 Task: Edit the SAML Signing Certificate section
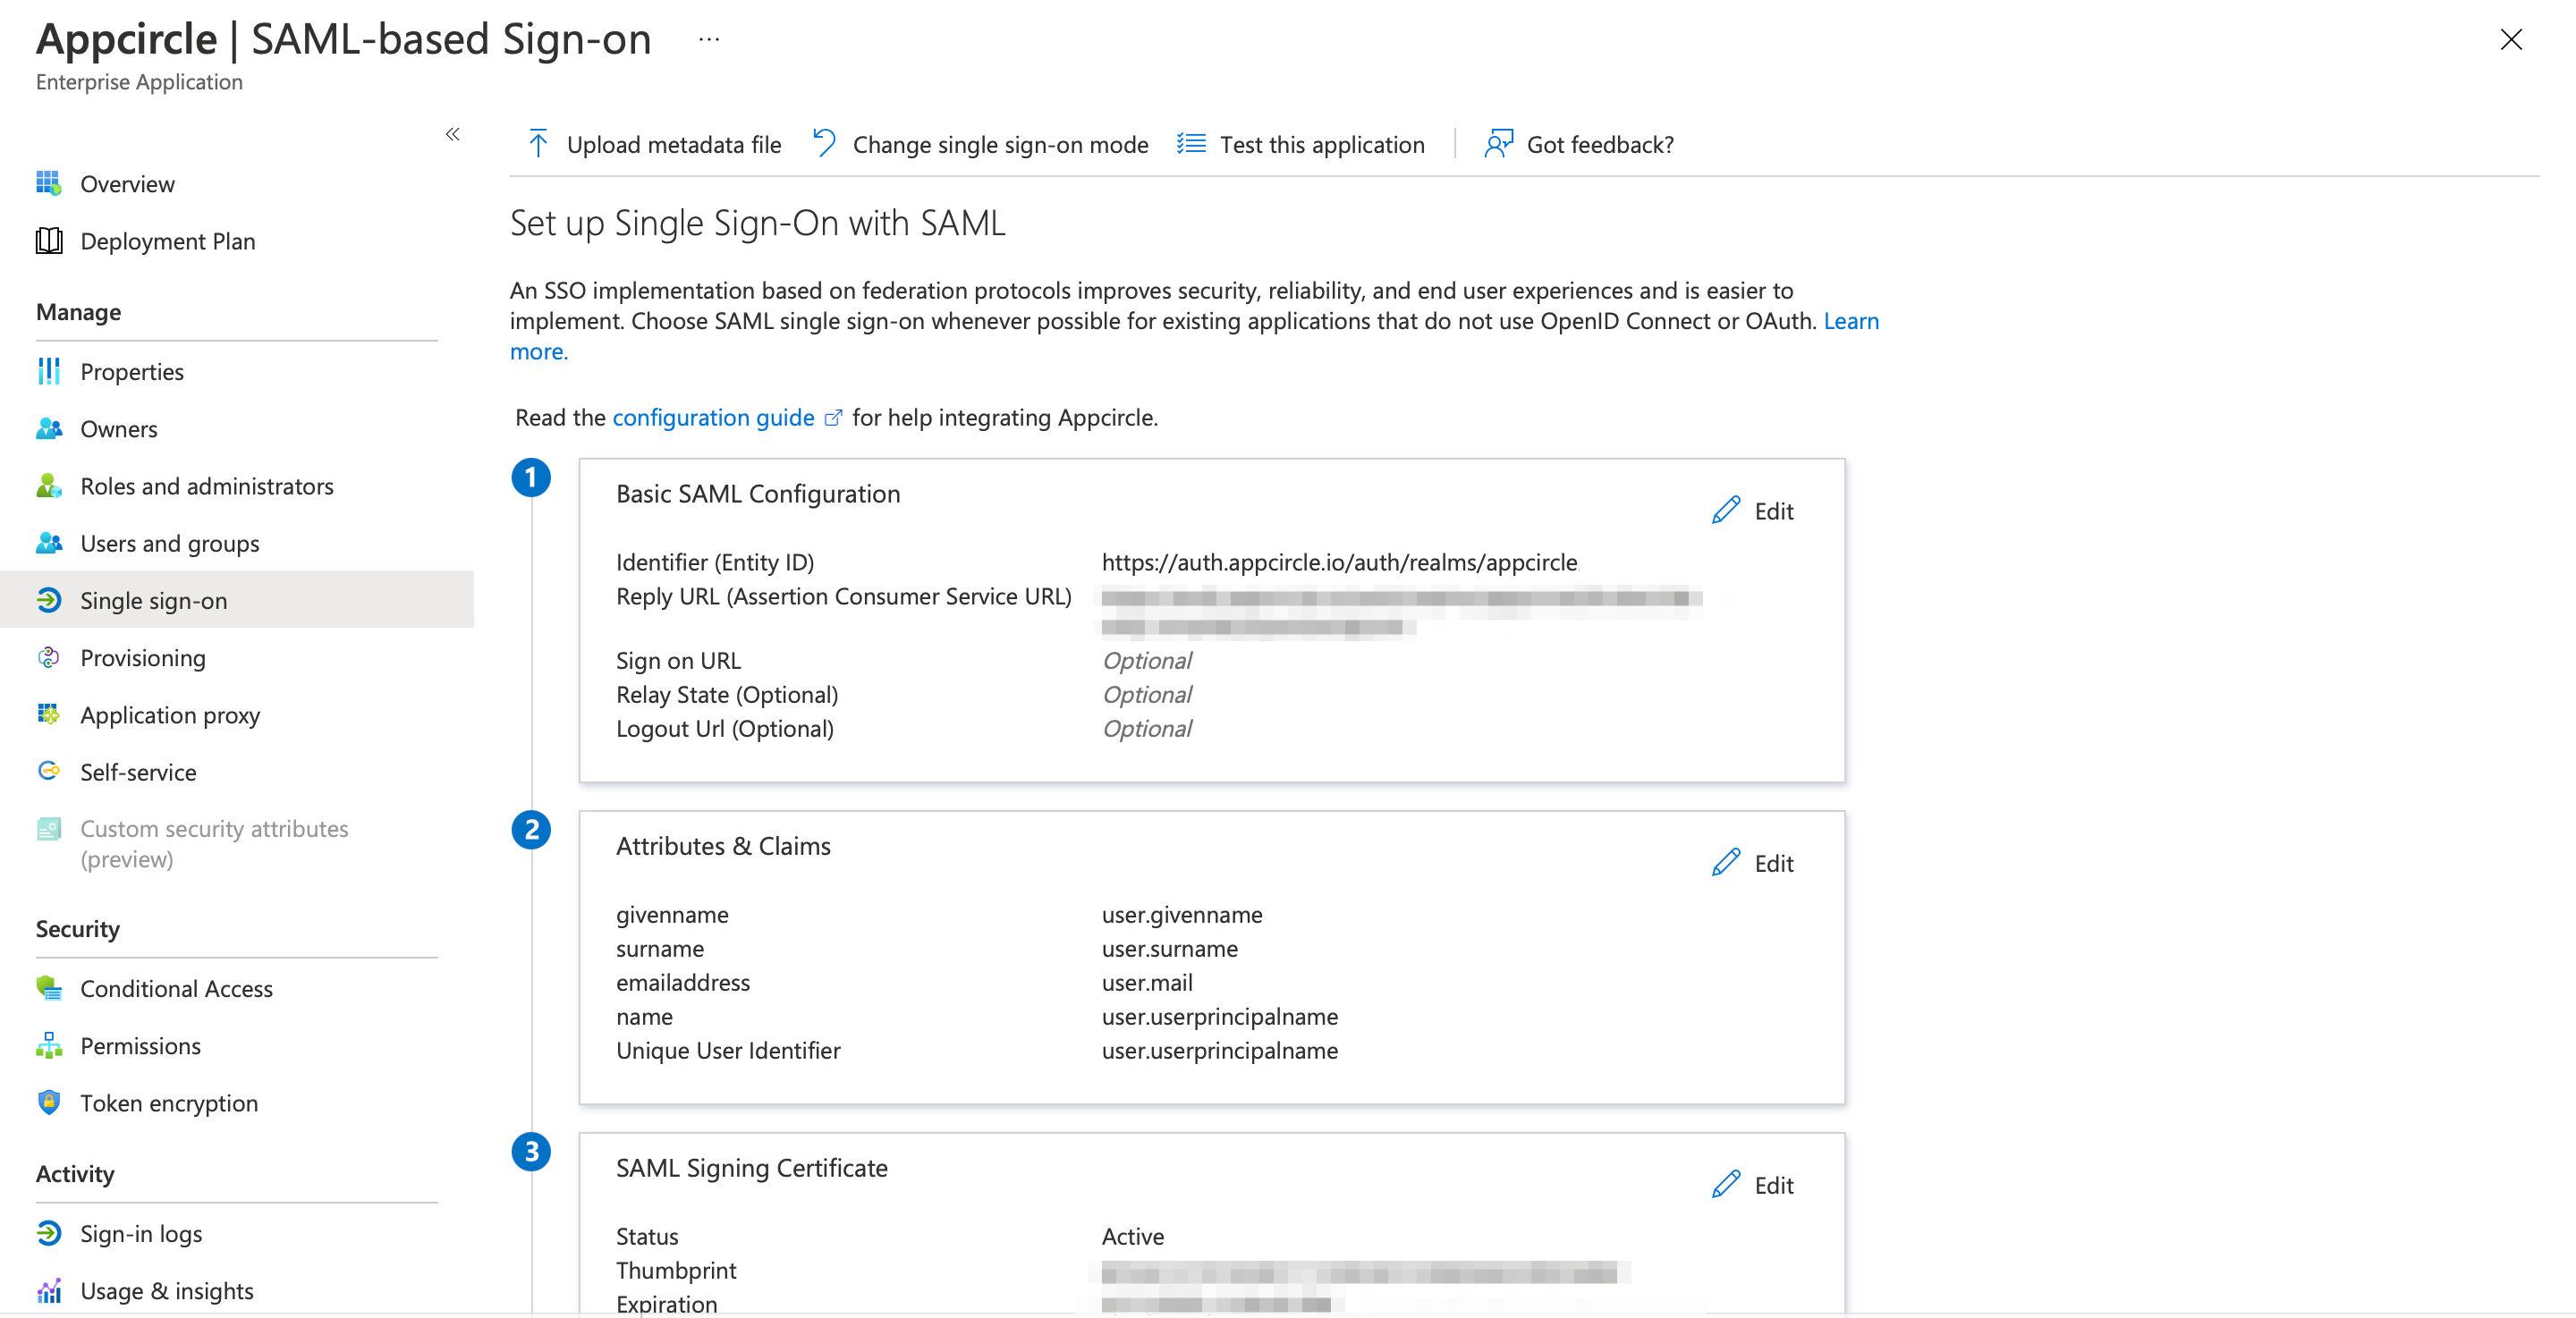click(x=1753, y=1184)
